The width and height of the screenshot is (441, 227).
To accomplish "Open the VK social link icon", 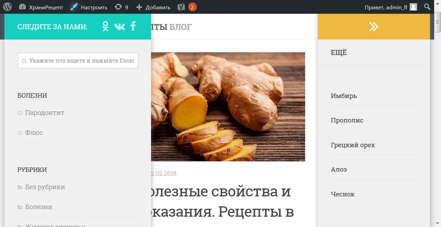I will point(119,27).
